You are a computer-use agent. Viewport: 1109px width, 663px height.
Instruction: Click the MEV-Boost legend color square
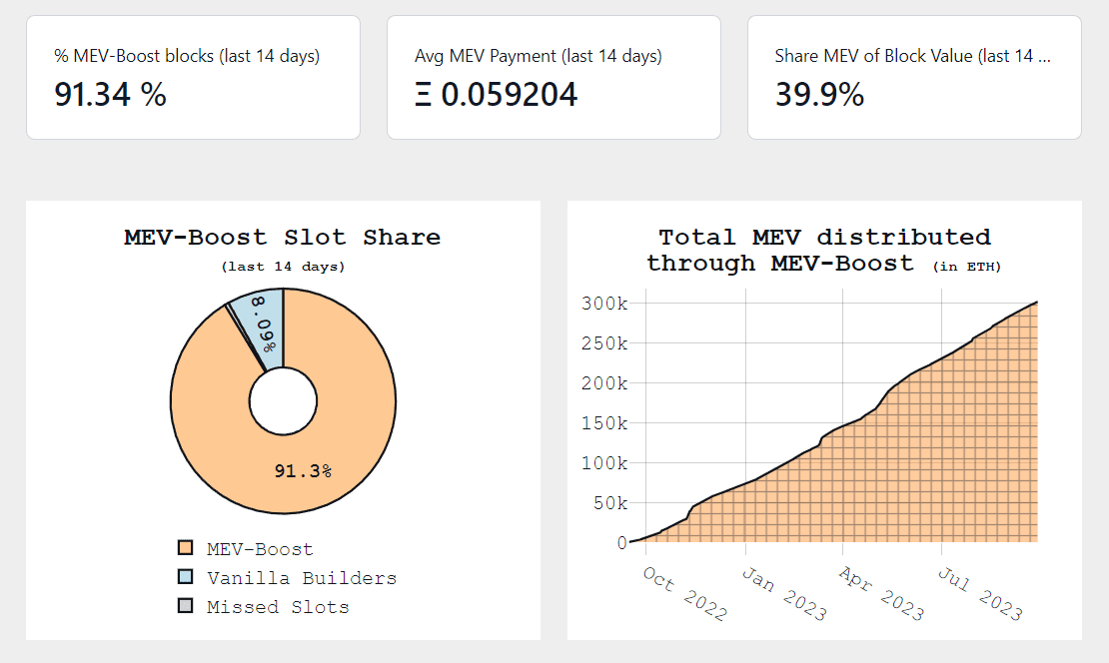coord(186,547)
